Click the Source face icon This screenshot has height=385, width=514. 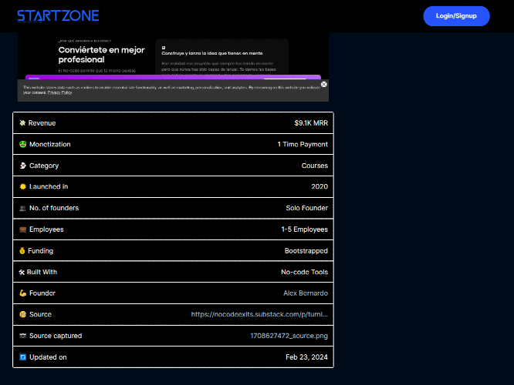click(x=22, y=314)
